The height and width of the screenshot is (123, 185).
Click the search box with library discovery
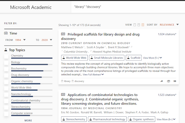[x=128, y=7]
